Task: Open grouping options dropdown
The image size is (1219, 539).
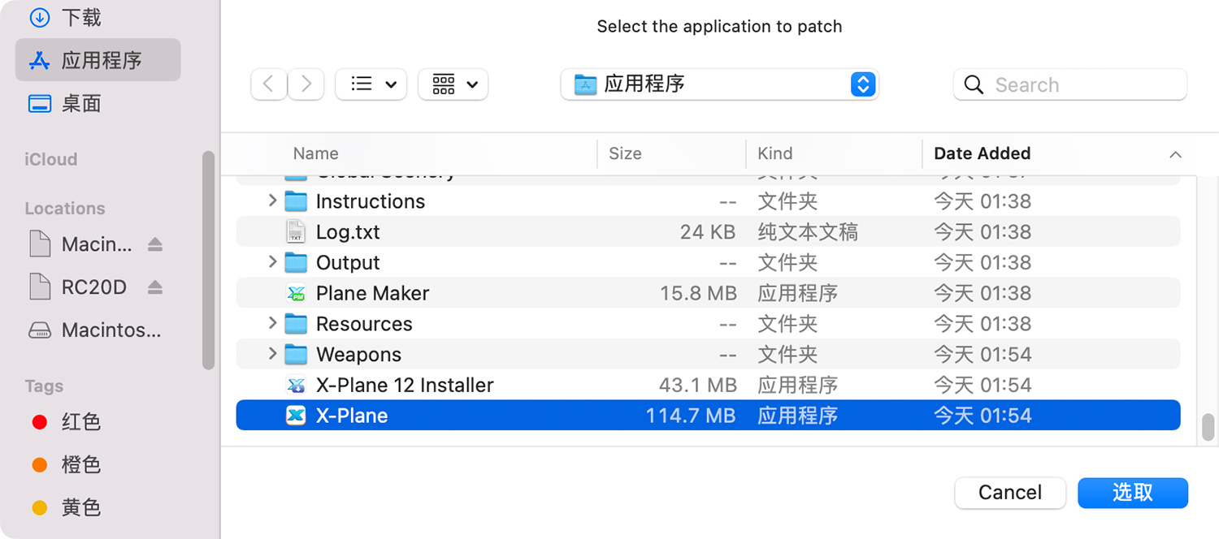Action: pos(453,84)
